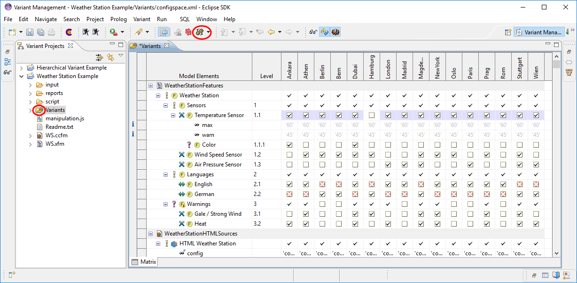Open the New Variant Project wizard icon

click(12, 31)
